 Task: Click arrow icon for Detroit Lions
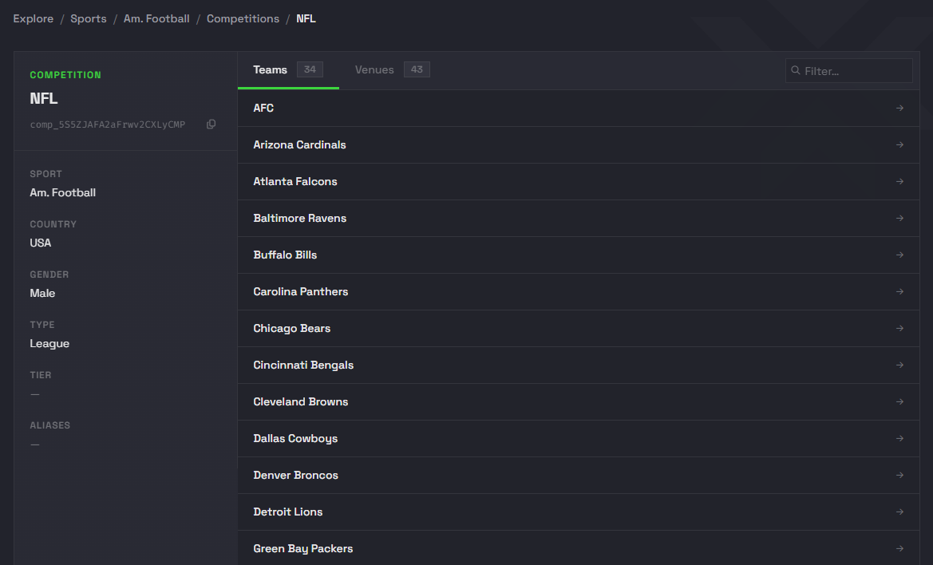click(899, 512)
